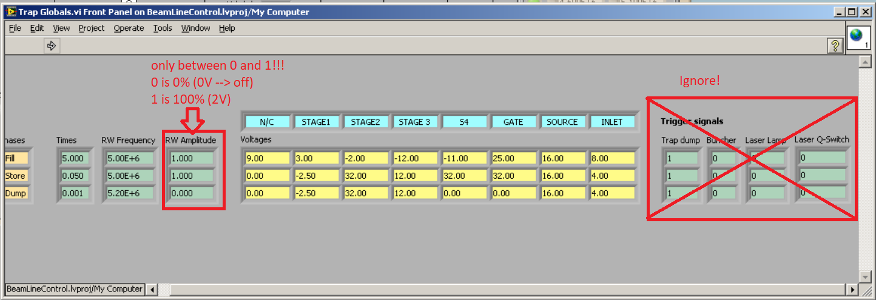Select Fill S4 voltage -11.00
Viewport: 876px width, 300px height.
(463, 158)
